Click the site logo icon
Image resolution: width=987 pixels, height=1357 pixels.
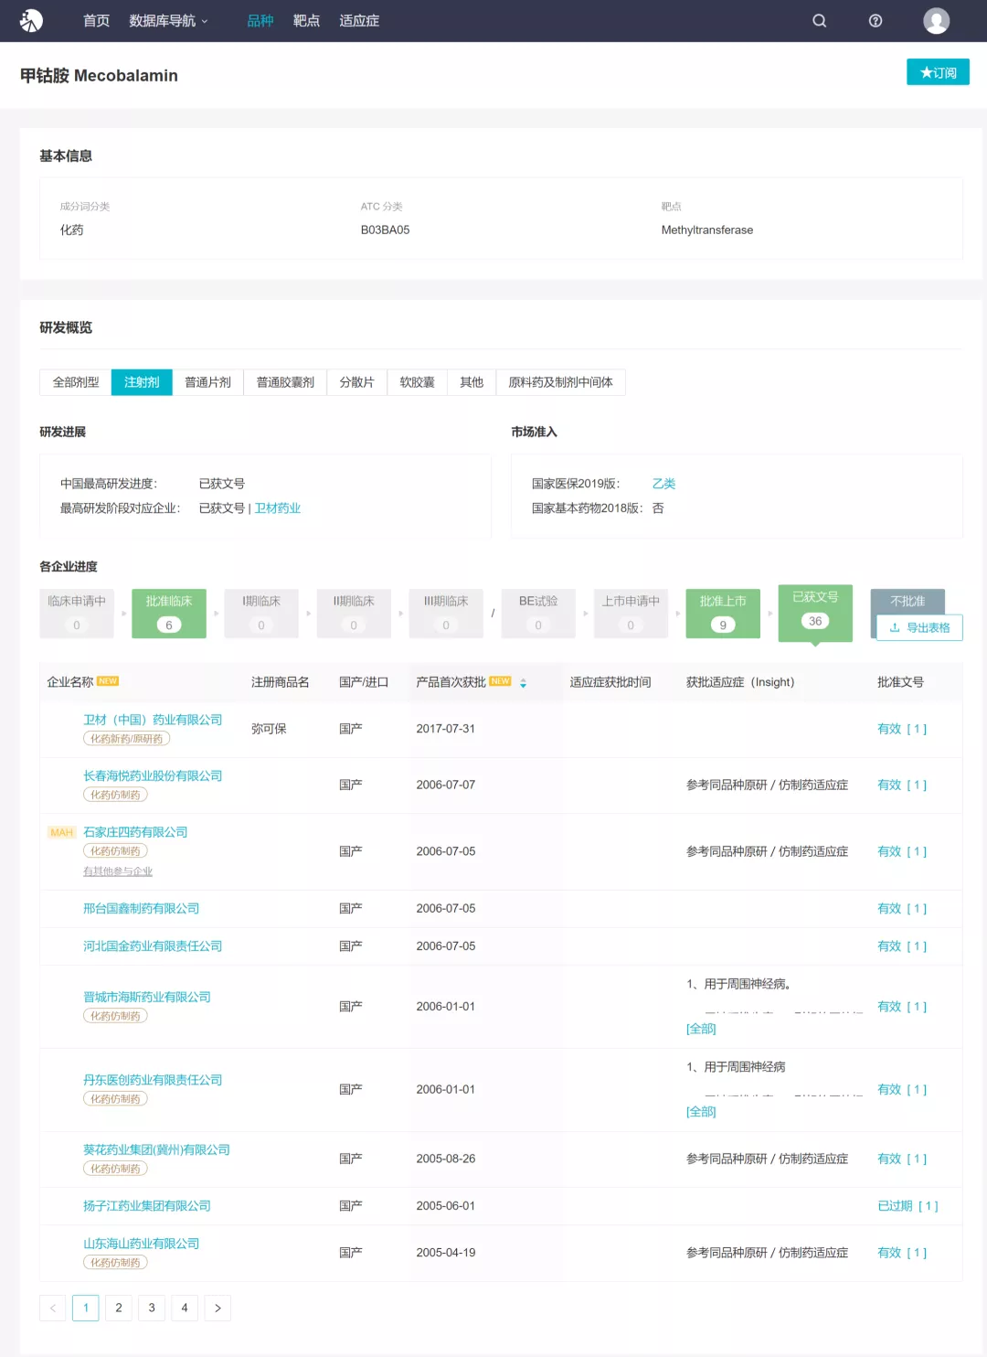(x=31, y=20)
